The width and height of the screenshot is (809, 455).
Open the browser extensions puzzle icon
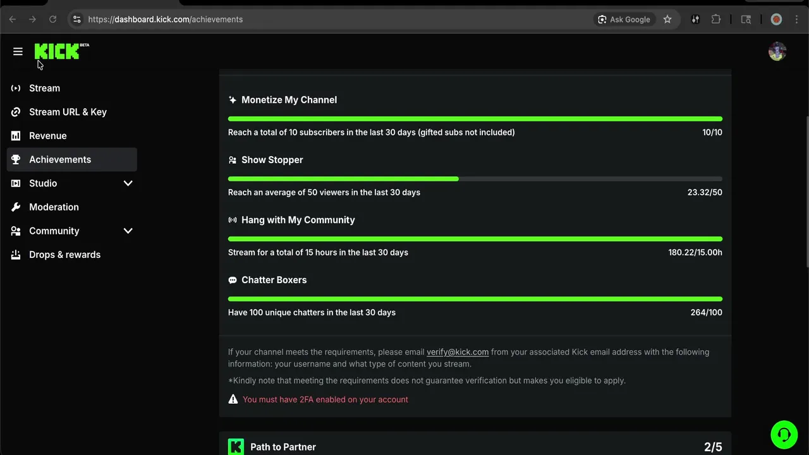(x=715, y=20)
